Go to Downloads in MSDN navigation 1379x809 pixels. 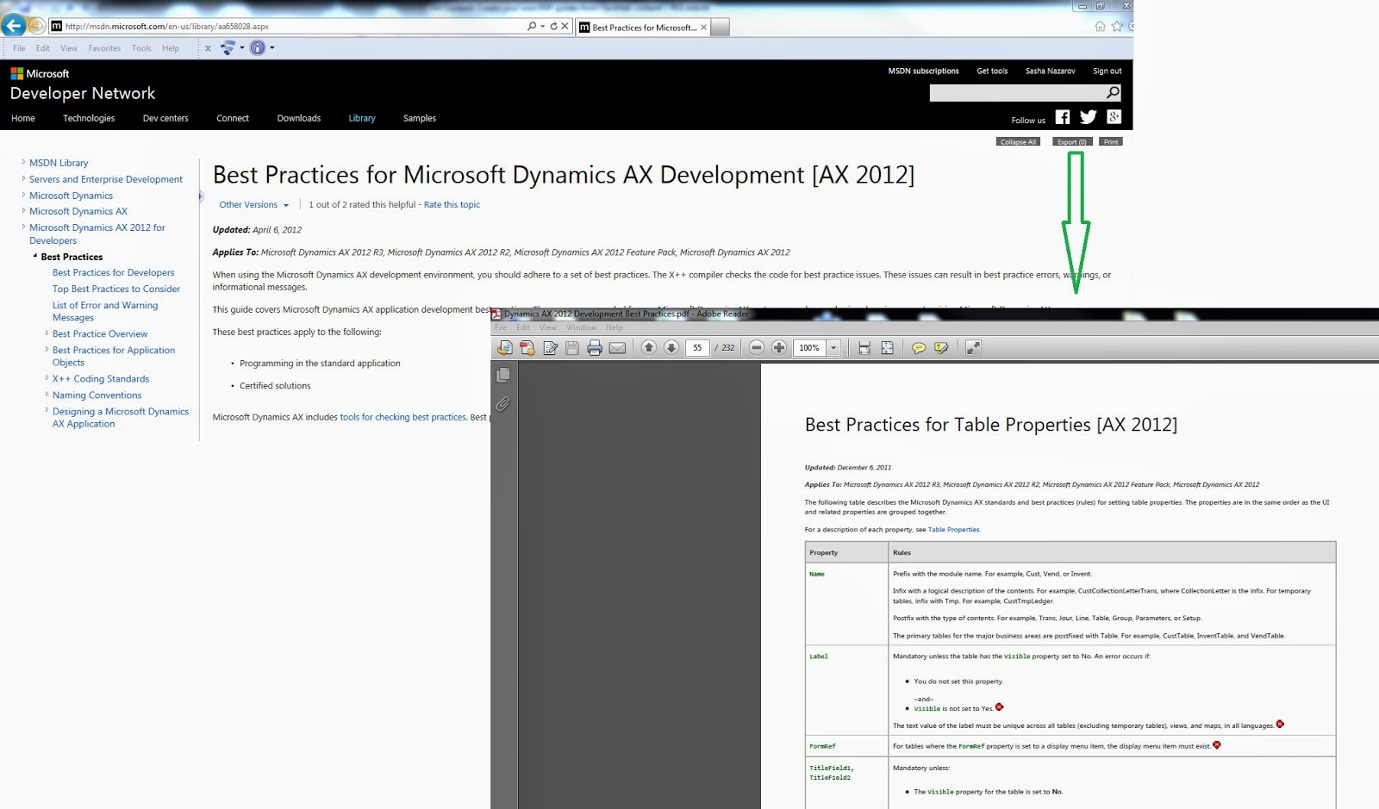[x=299, y=118]
